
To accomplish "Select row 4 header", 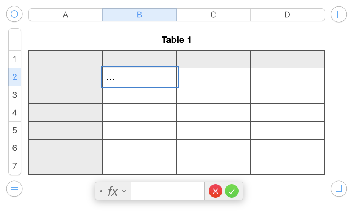I will (15, 113).
